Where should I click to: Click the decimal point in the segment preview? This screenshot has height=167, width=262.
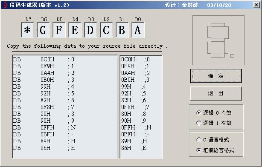pyautogui.click(x=232, y=56)
